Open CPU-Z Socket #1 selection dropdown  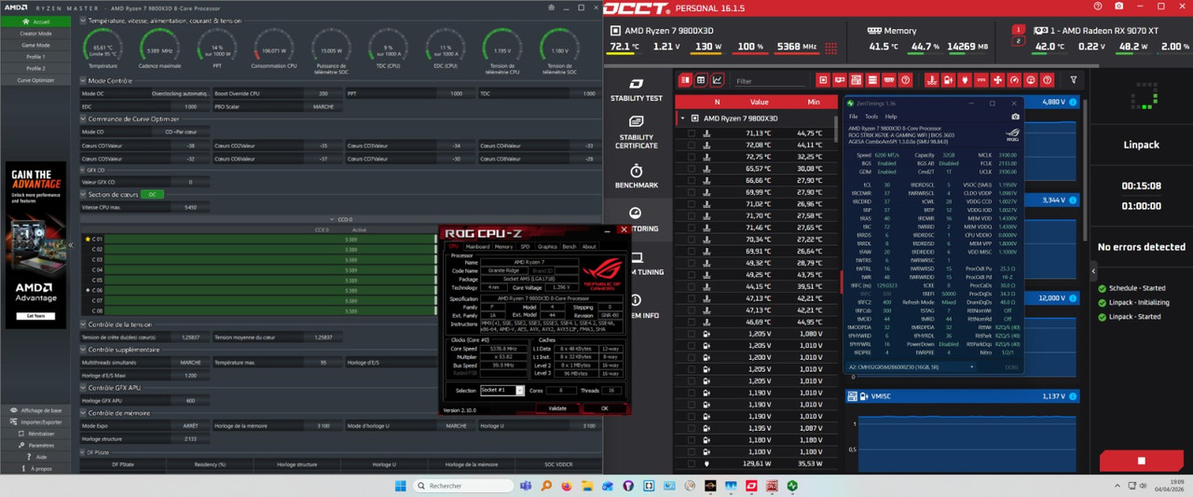pyautogui.click(x=520, y=391)
